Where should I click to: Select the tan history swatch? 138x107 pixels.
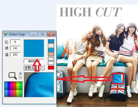51,54
